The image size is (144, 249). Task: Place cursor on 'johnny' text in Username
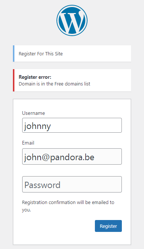coord(38,126)
